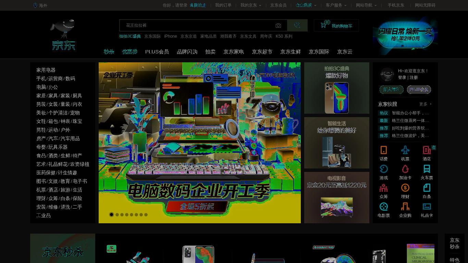Expand the 企业采购 dropdown in top bar
Viewport: 468px width, 263px height.
coord(306,5)
